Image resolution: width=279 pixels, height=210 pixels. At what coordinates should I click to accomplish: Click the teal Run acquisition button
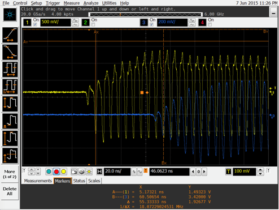(49, 172)
